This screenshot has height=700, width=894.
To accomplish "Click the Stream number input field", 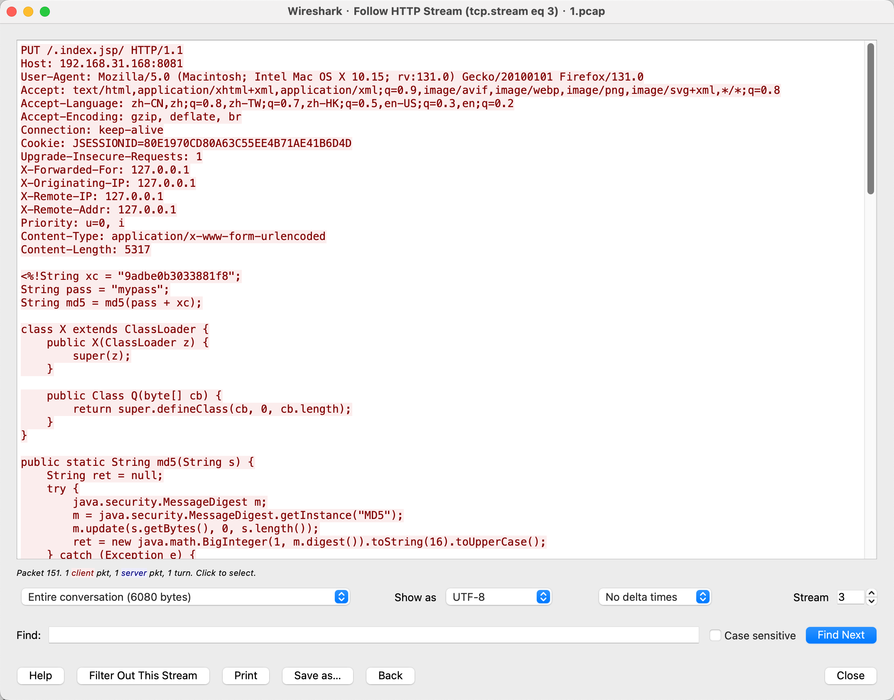I will point(850,597).
